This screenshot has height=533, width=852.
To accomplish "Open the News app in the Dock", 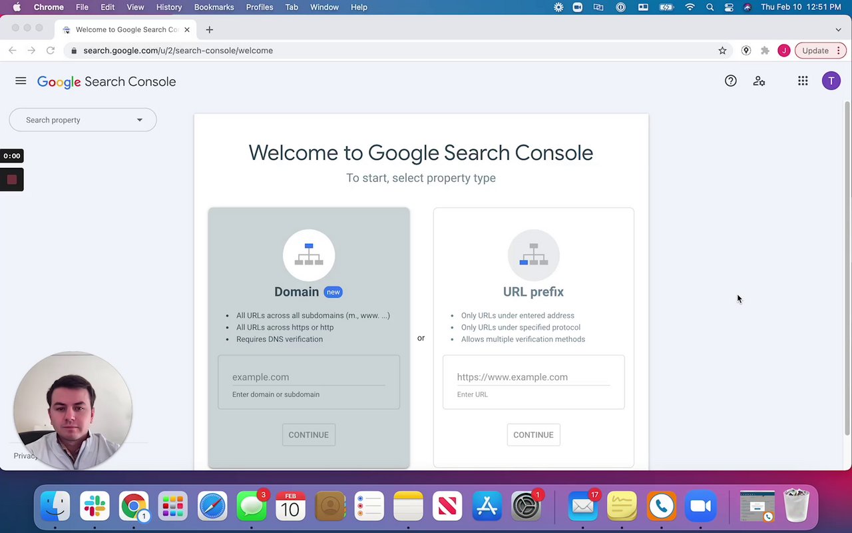I will pos(447,507).
